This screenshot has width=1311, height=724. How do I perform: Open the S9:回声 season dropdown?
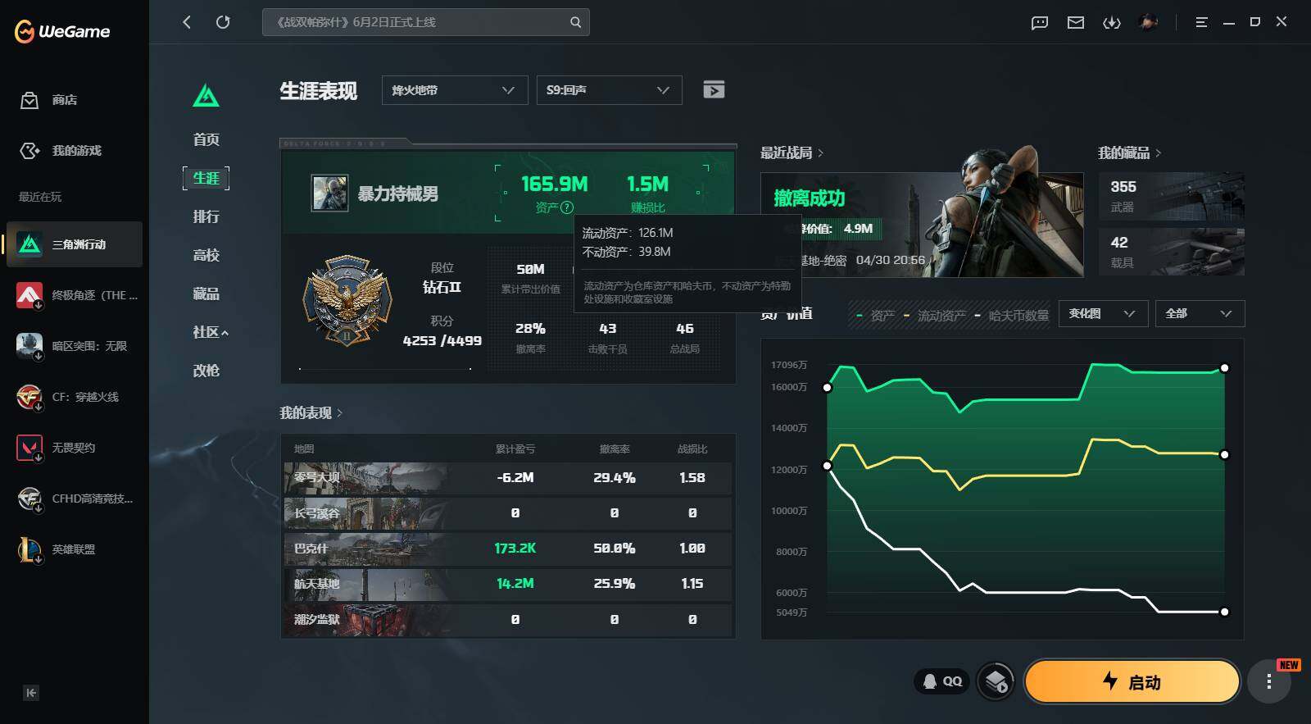(x=609, y=90)
